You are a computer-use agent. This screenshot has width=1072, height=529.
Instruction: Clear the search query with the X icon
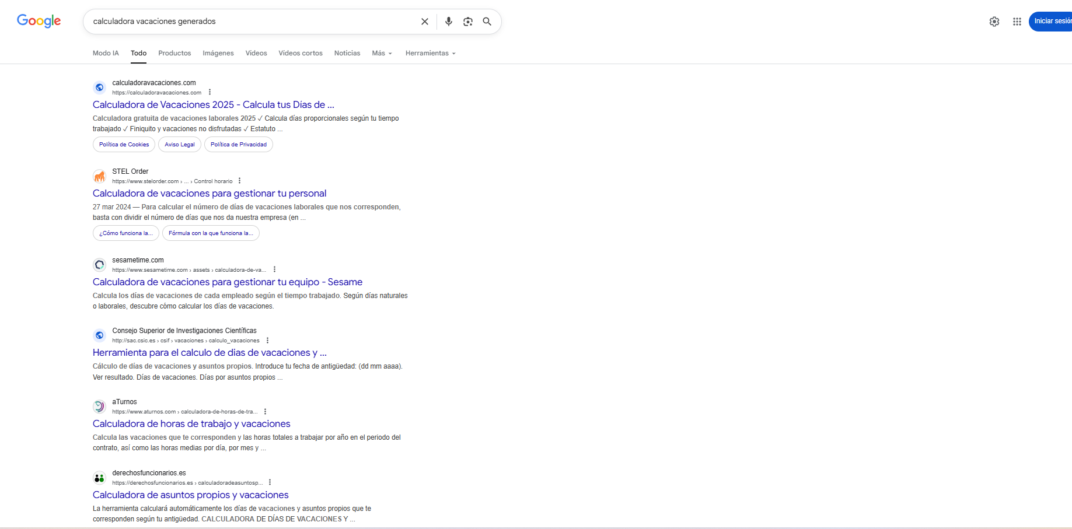[424, 21]
